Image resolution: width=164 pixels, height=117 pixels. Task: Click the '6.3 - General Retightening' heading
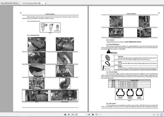pyautogui.click(x=113, y=44)
